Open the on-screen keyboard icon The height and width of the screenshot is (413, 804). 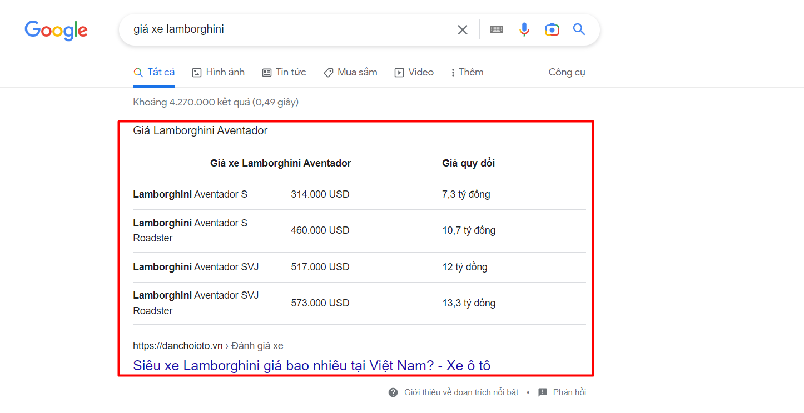pos(497,29)
